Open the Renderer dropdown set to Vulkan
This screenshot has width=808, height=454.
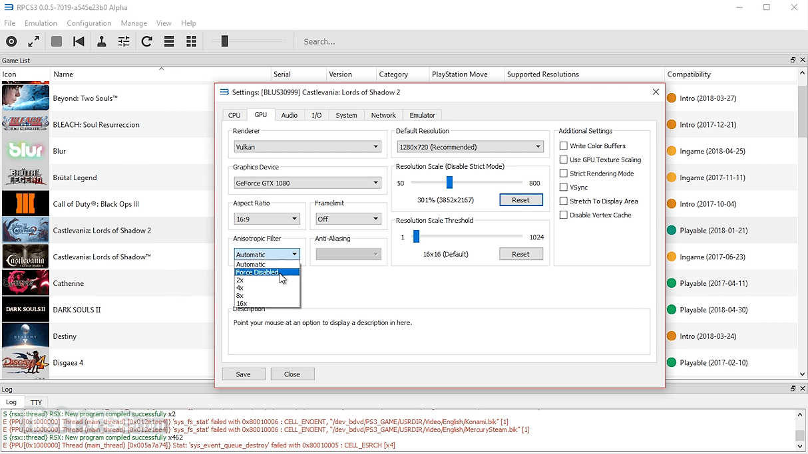click(x=307, y=147)
